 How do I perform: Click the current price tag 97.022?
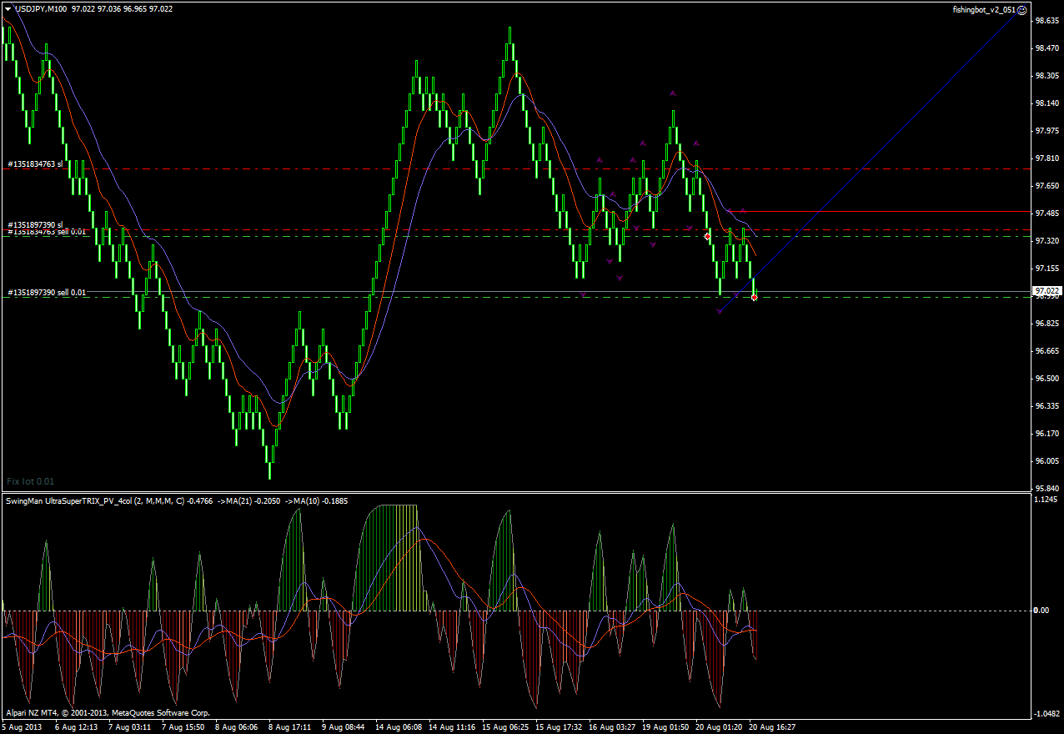pyautogui.click(x=1047, y=291)
